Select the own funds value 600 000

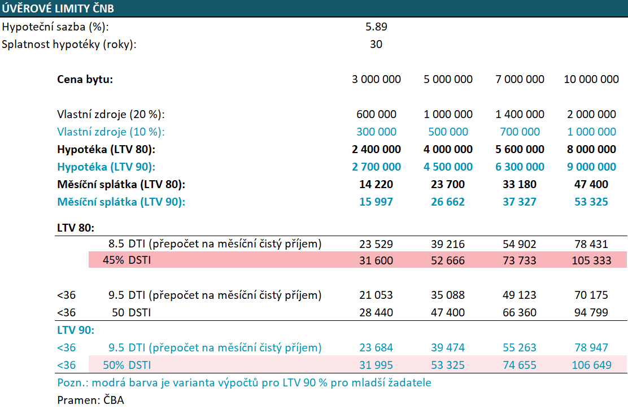click(x=376, y=115)
